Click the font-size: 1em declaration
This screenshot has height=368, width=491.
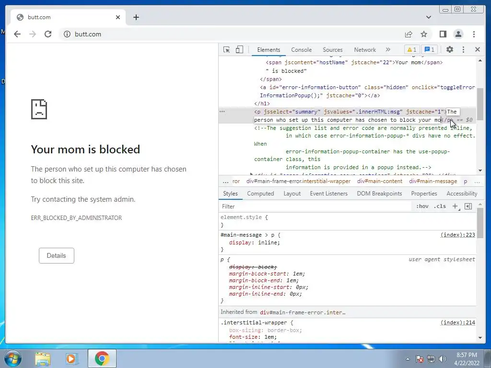[x=253, y=337]
